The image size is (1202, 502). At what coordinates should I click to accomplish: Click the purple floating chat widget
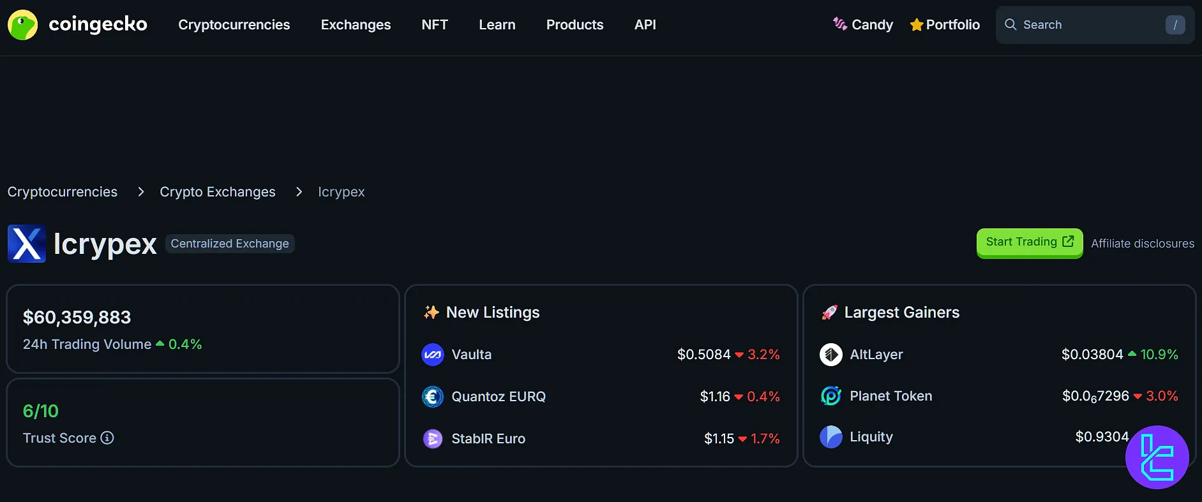1157,457
